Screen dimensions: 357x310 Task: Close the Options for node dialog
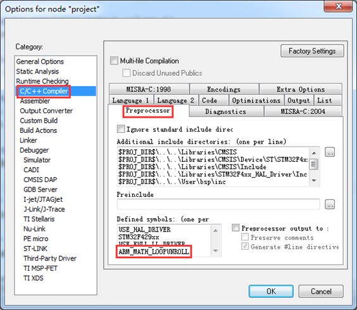point(338,6)
